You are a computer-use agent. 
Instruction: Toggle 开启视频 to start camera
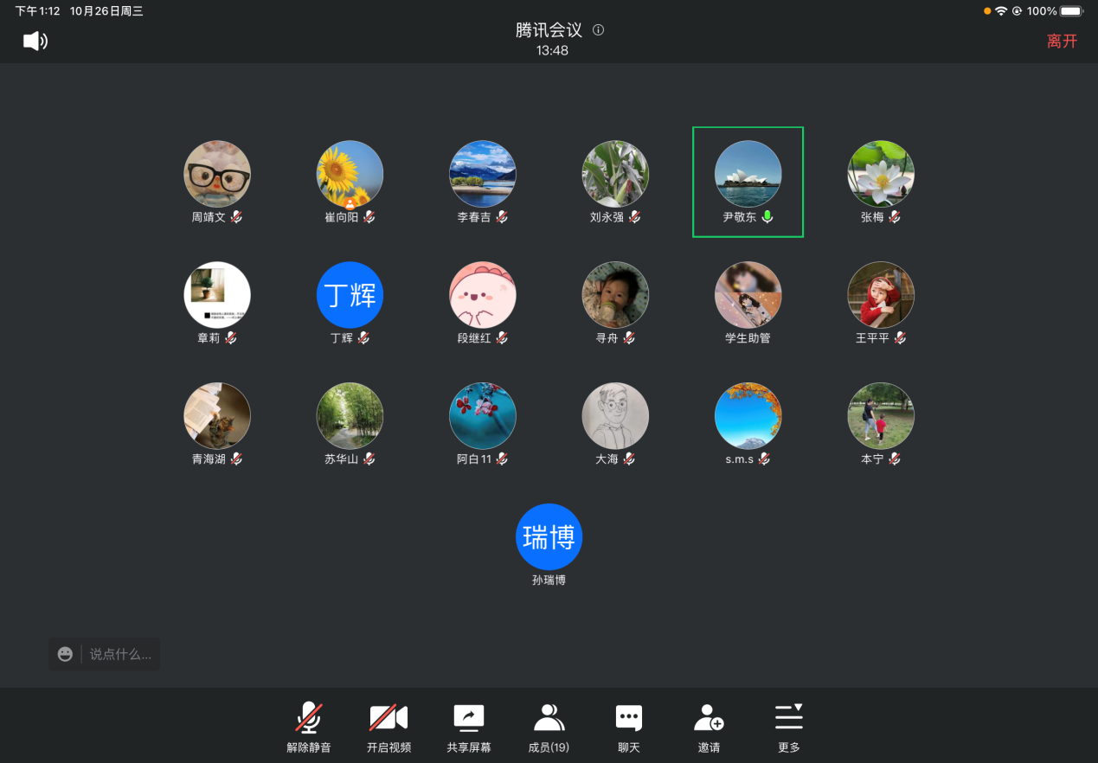(x=388, y=728)
